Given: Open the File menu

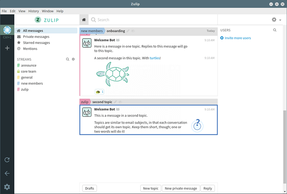Looking at the screenshot, I should (4, 11).
